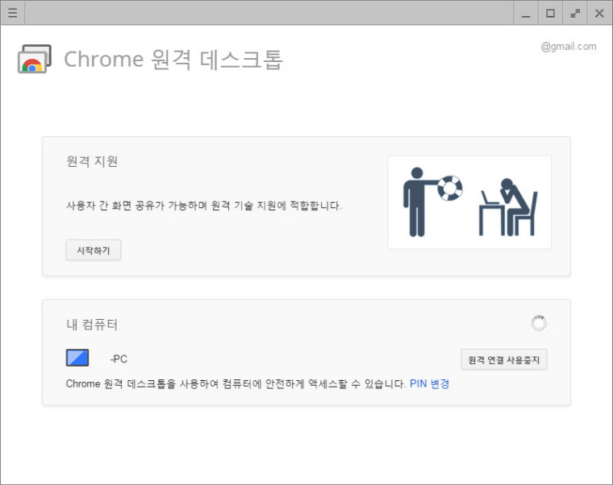Click the Chrome Remote Desktop logo icon
The height and width of the screenshot is (485, 613).
35,59
